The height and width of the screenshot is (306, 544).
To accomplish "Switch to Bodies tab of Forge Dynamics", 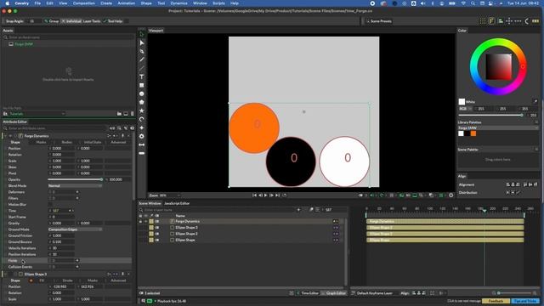I will (66, 142).
